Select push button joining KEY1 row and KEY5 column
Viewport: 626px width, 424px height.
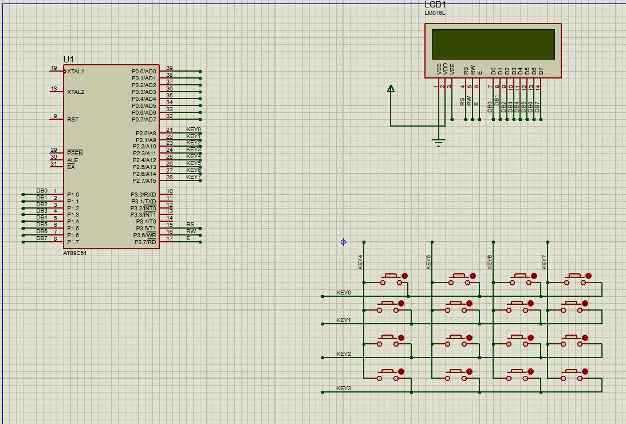pyautogui.click(x=455, y=308)
